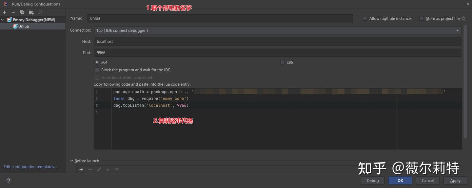Enable Block the program and wait for the IDE

(97, 70)
